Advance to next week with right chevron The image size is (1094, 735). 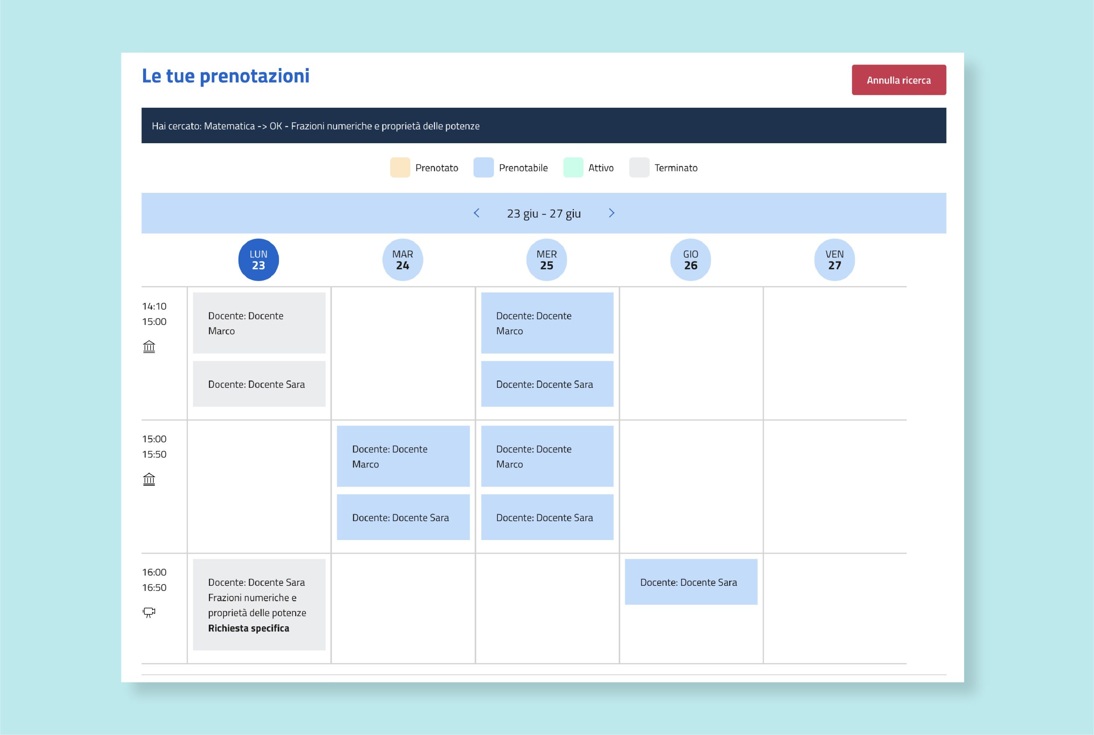[612, 213]
